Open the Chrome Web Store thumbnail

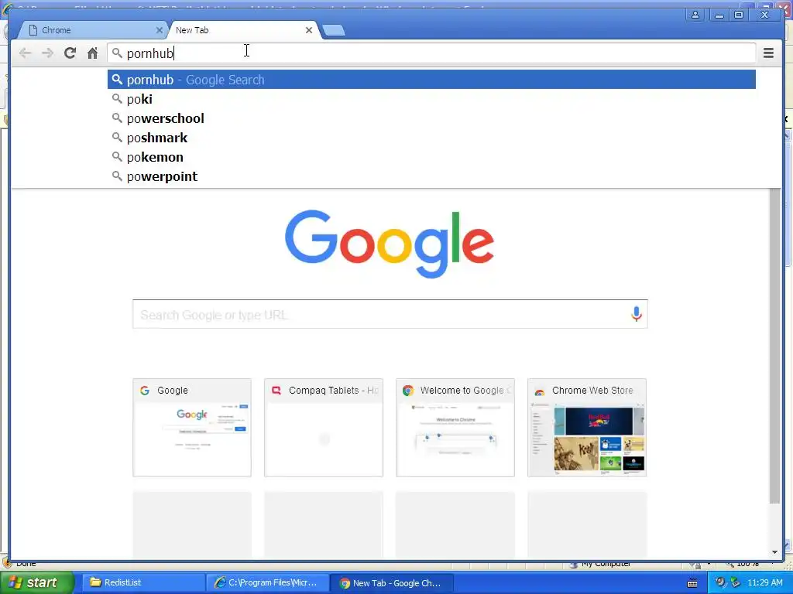(587, 427)
